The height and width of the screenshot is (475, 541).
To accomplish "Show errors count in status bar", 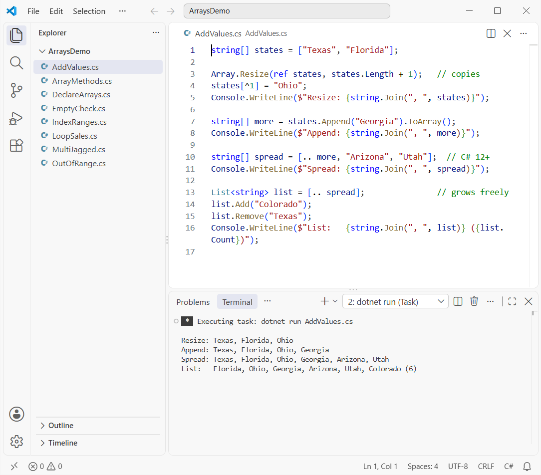I will [x=36, y=467].
